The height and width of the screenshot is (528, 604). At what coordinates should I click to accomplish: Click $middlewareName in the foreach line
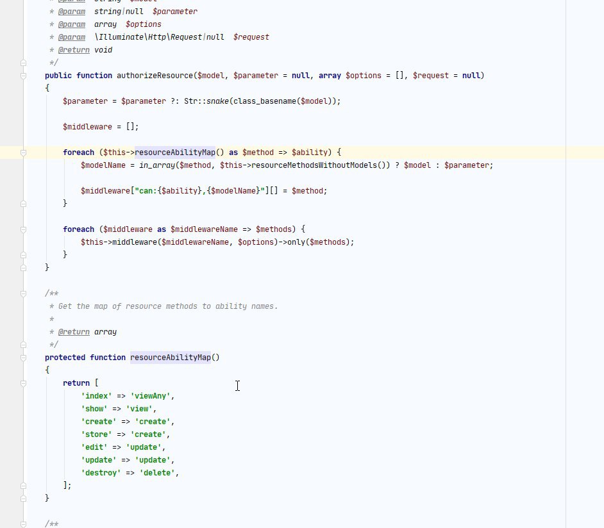coord(204,229)
